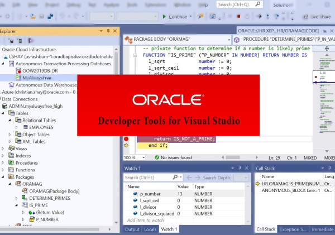Close the Explorer panel
Image resolution: width=335 pixels, height=235 pixels.
click(115, 31)
